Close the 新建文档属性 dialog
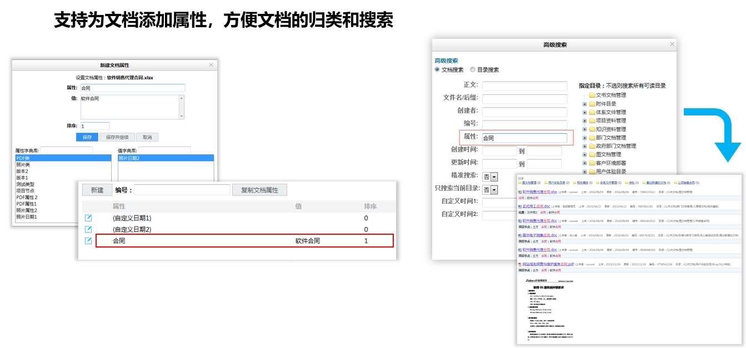The image size is (746, 348). [x=211, y=65]
